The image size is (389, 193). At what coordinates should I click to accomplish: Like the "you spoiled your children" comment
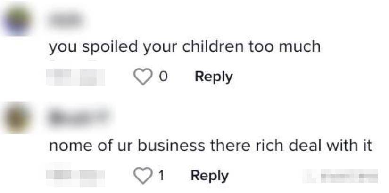coord(143,77)
